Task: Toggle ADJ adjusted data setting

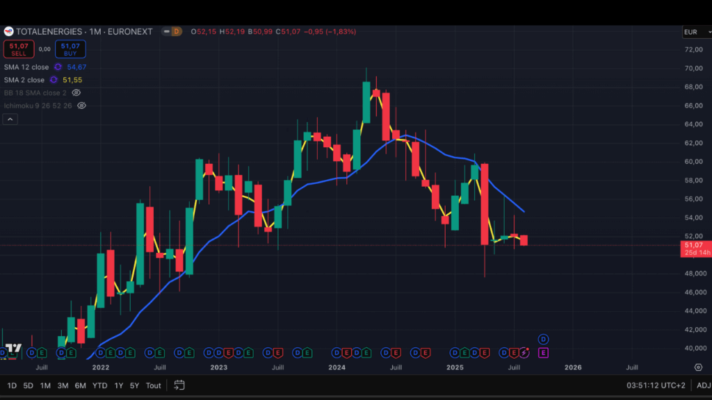Action: pos(704,385)
